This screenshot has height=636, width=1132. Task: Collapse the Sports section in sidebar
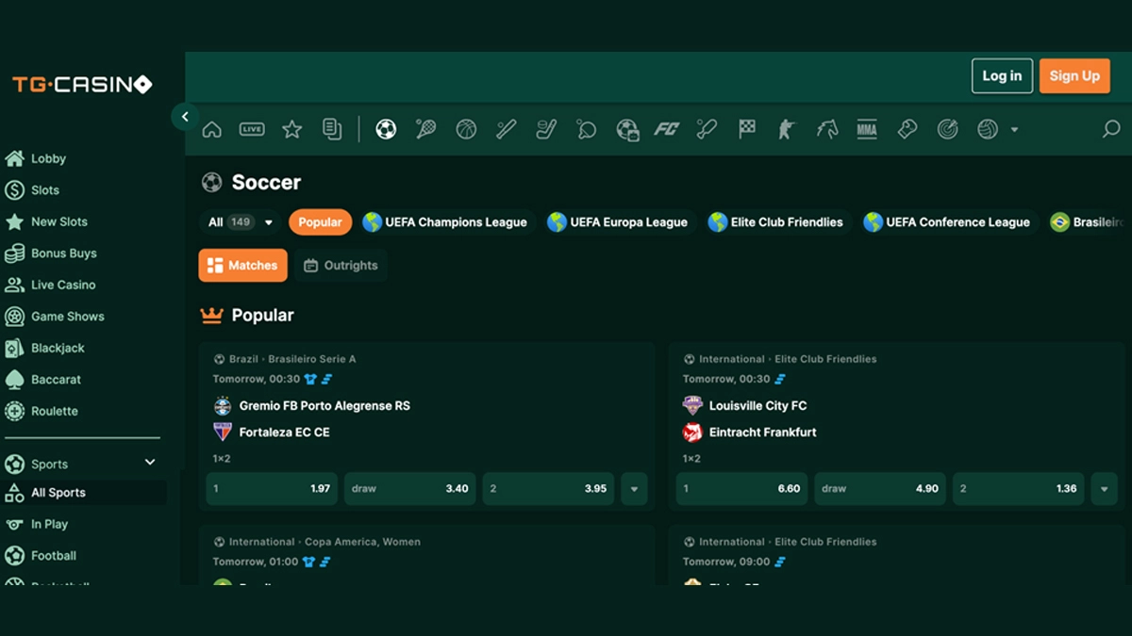pos(149,463)
